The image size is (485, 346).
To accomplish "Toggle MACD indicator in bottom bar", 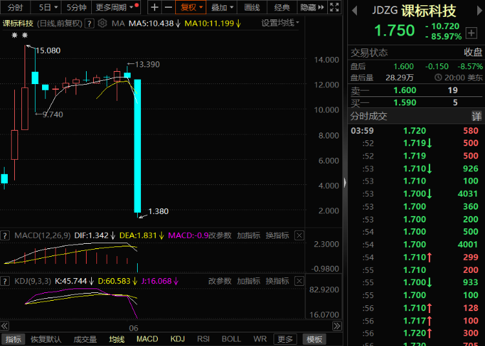I will click(x=147, y=339).
